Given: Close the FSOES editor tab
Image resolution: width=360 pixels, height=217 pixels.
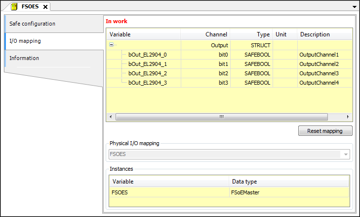Looking at the screenshot, I should coord(45,7).
